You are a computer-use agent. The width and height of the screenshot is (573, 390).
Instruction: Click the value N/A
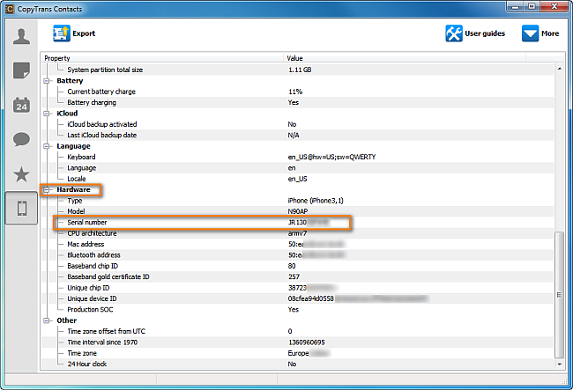pos(294,136)
